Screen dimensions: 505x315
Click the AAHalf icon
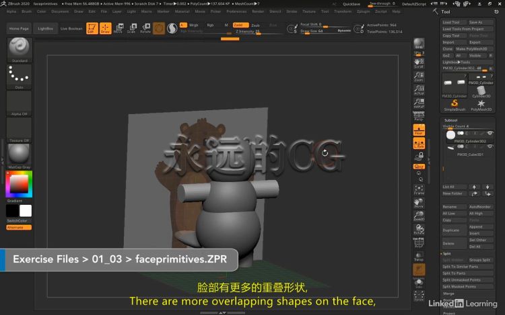point(419,103)
